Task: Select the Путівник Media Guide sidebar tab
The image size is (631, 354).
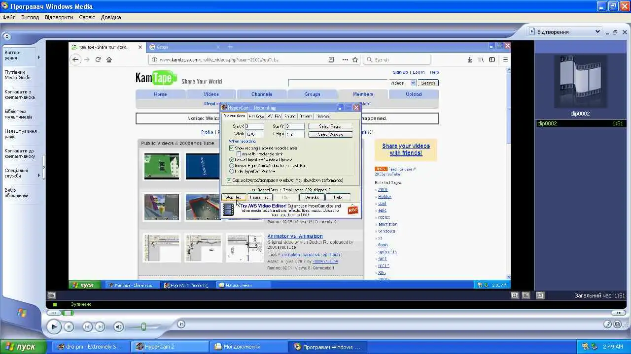Action: coord(18,75)
